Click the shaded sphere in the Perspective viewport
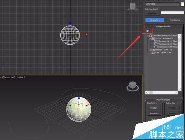Image resolution: width=185 pixels, height=140 pixels. [79, 109]
